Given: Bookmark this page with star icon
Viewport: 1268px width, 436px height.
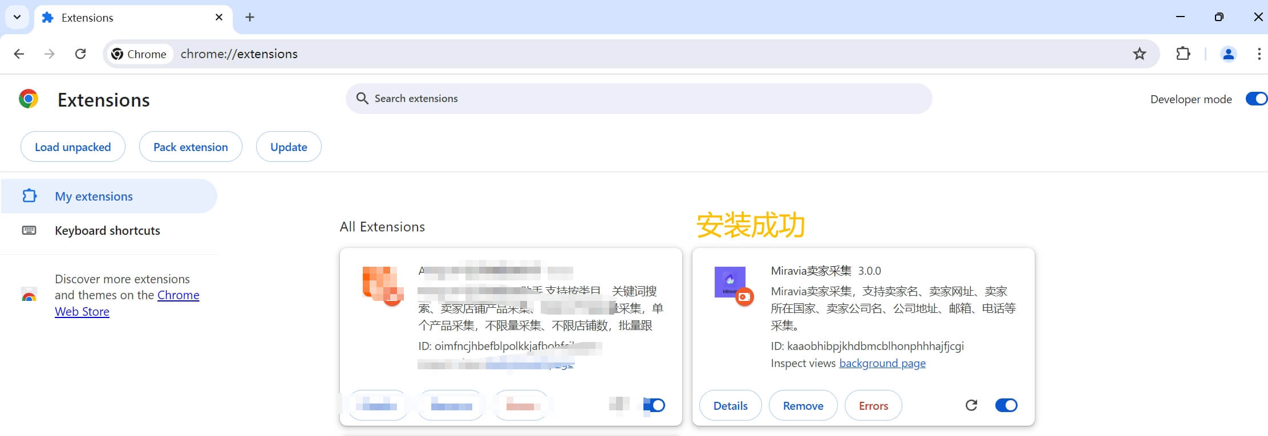Looking at the screenshot, I should click(1139, 54).
